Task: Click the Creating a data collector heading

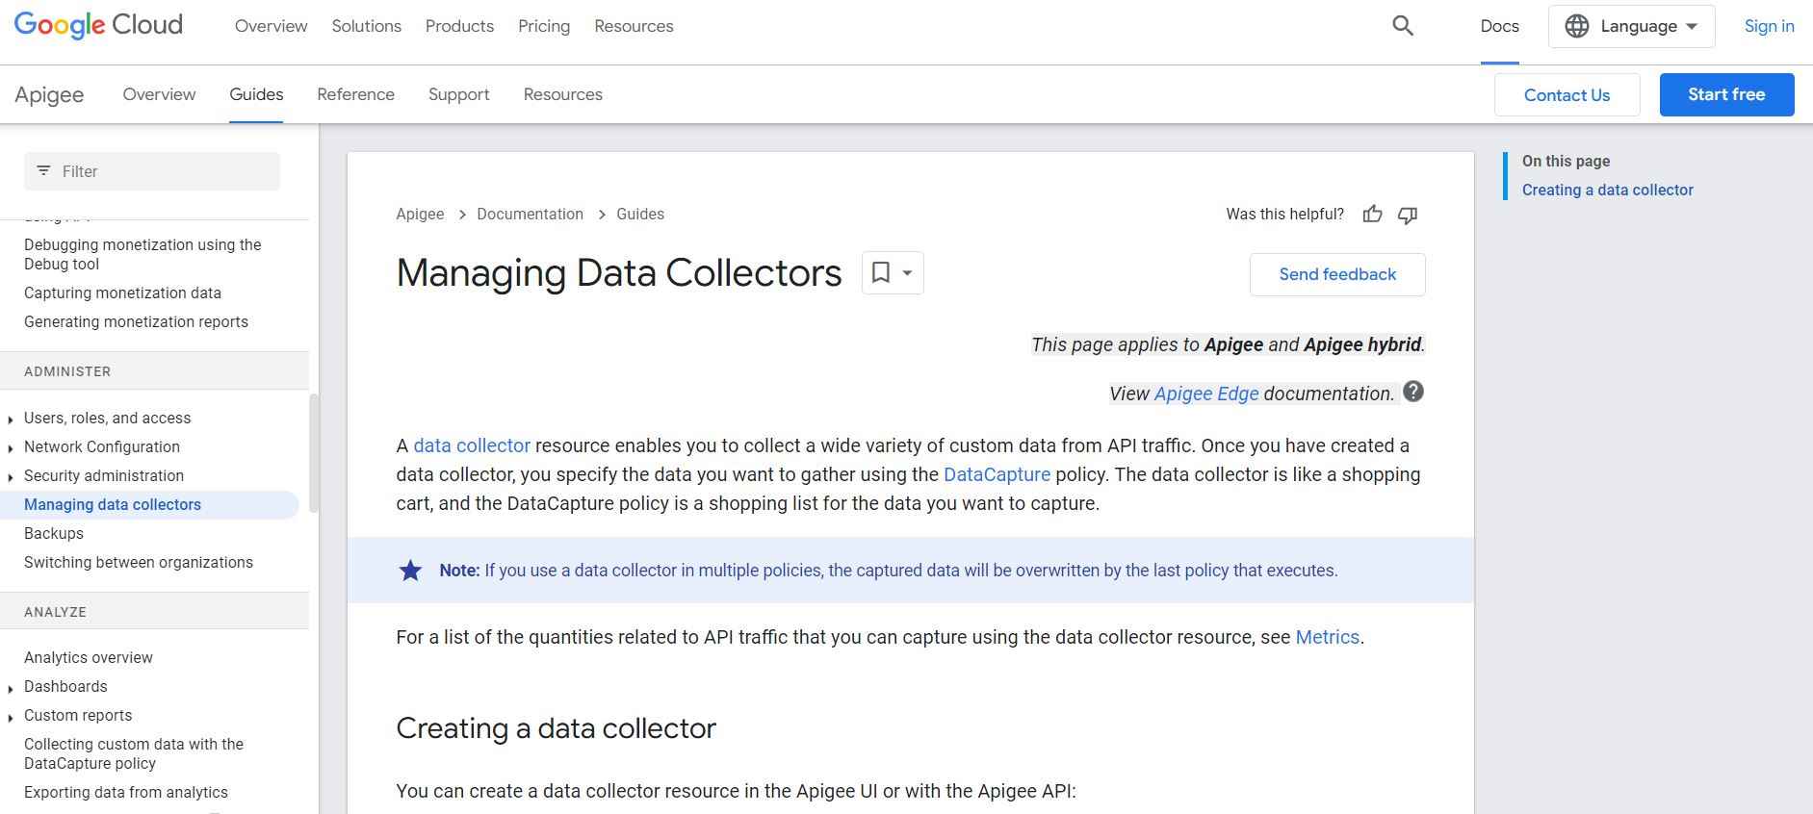Action: (556, 728)
